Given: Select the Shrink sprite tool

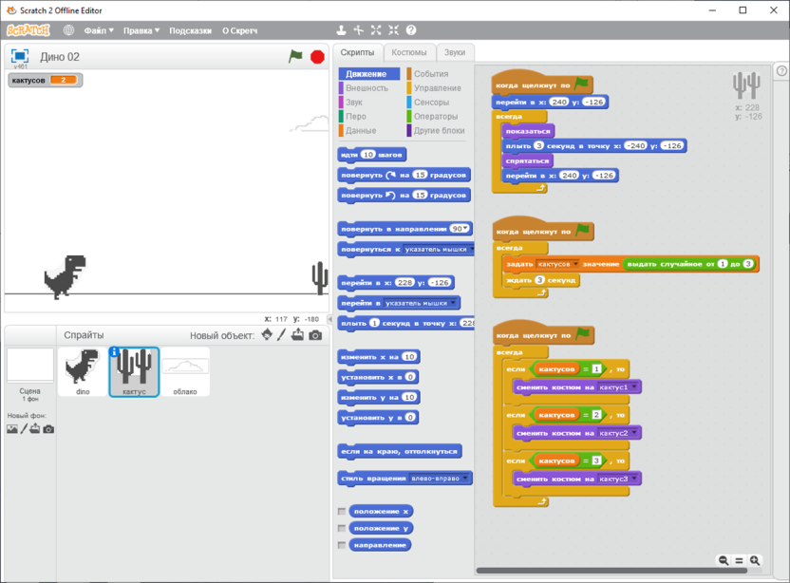Looking at the screenshot, I should pos(393,30).
